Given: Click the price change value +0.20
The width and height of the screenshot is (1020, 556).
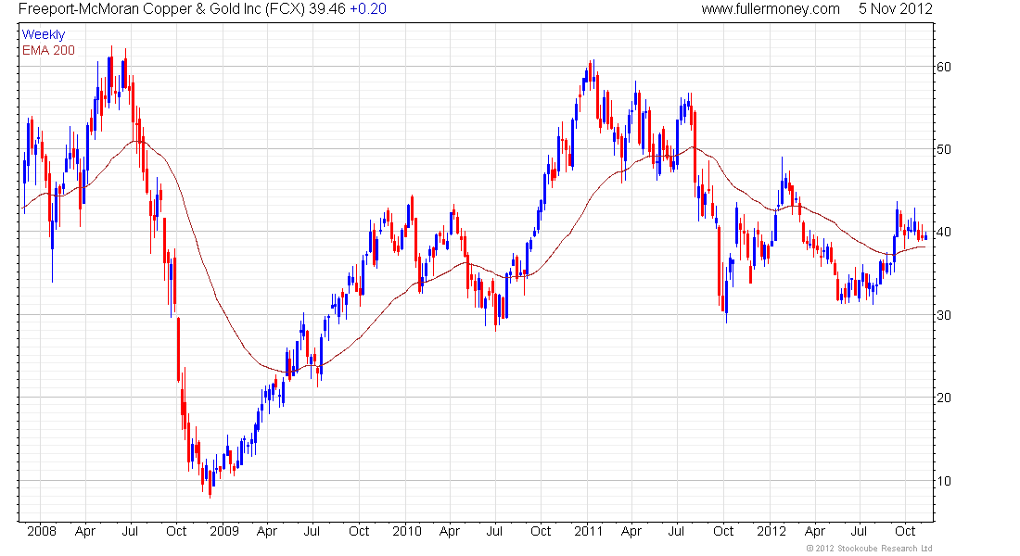Looking at the screenshot, I should pyautogui.click(x=367, y=9).
